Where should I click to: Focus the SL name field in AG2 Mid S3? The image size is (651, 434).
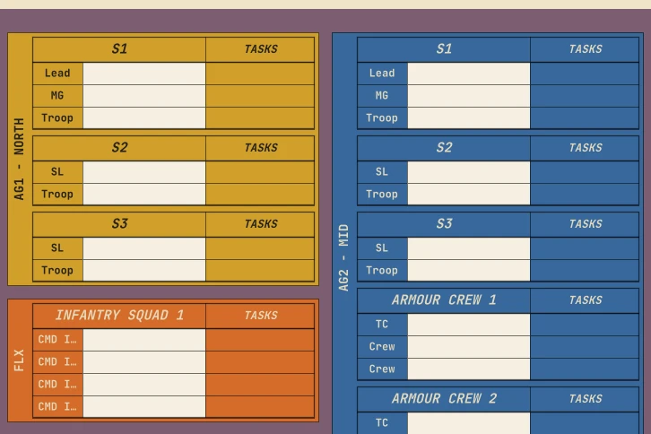click(x=469, y=248)
